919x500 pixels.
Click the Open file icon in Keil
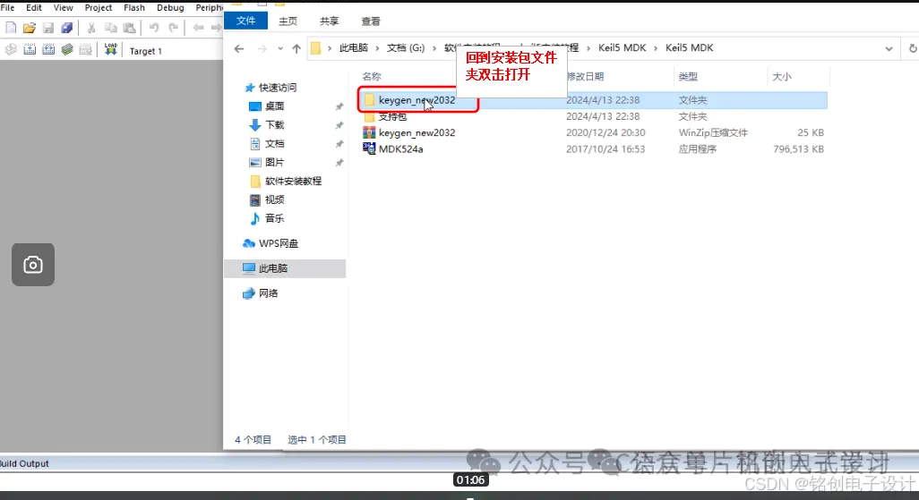tap(30, 28)
